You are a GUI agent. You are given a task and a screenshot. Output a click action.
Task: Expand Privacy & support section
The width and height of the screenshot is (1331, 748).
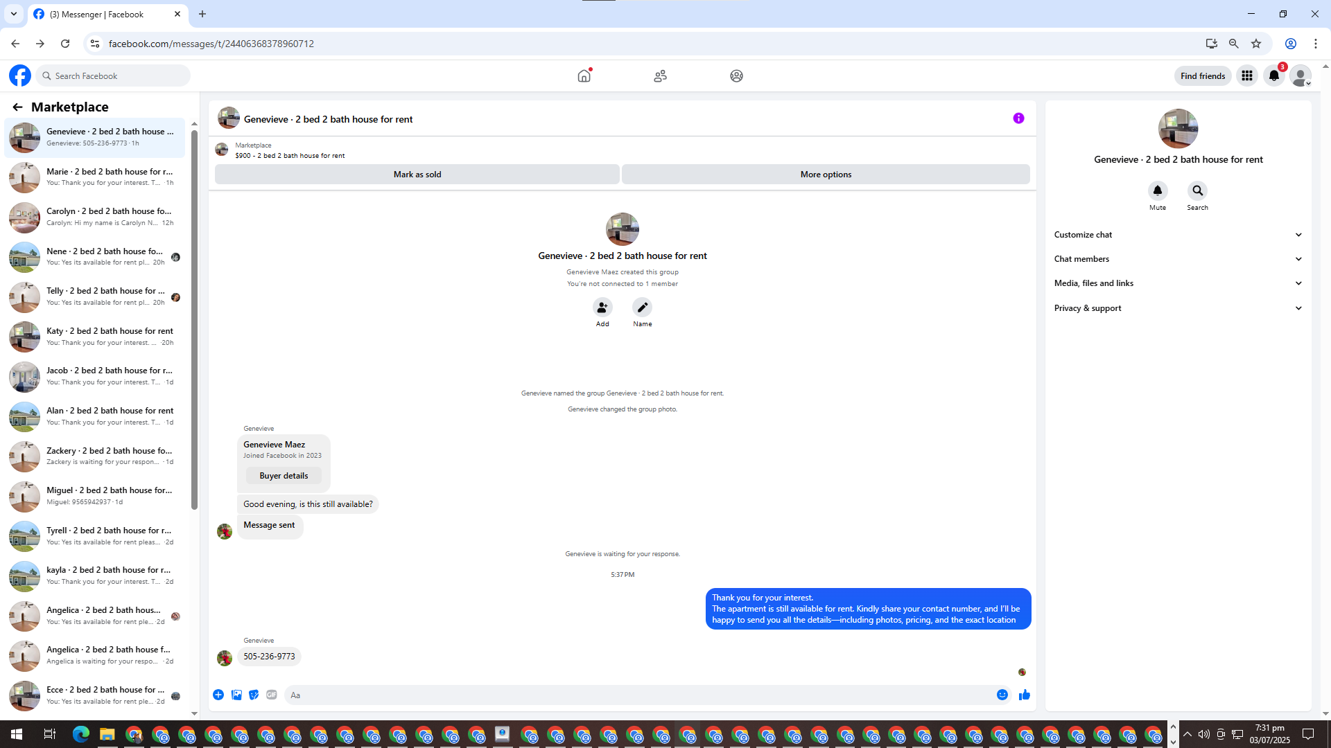[x=1178, y=308]
